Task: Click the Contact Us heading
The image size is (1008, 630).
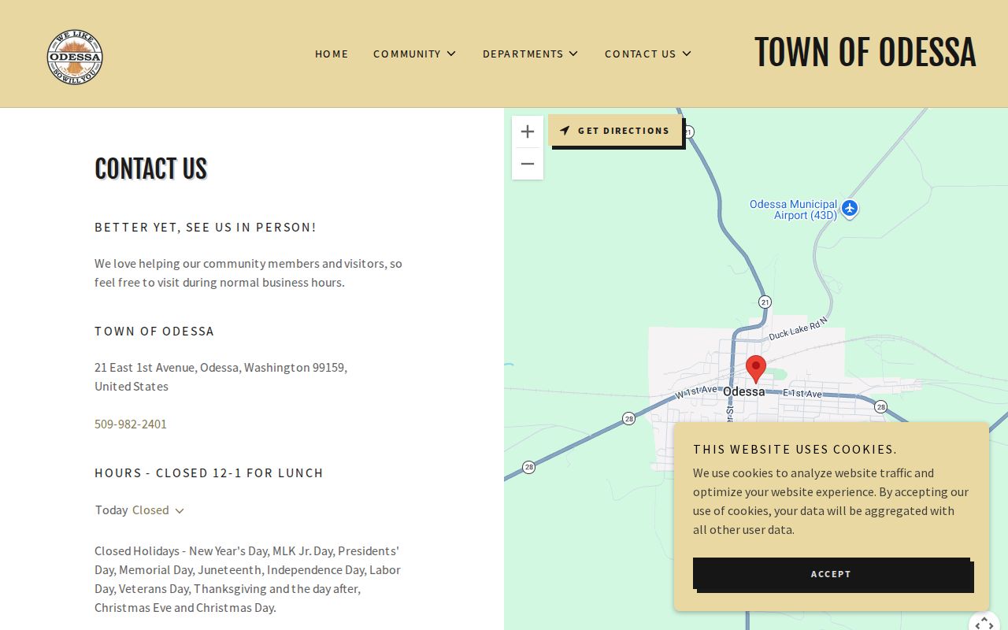Action: point(150,169)
